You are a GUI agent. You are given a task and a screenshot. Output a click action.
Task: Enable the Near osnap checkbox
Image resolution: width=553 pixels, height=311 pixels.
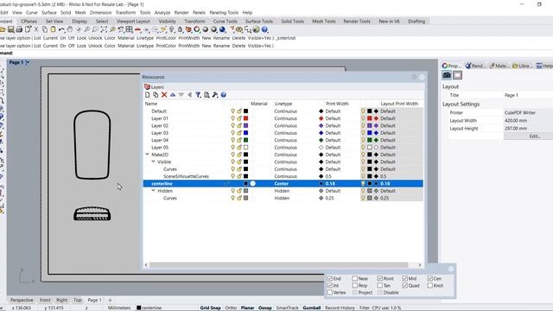coord(355,278)
